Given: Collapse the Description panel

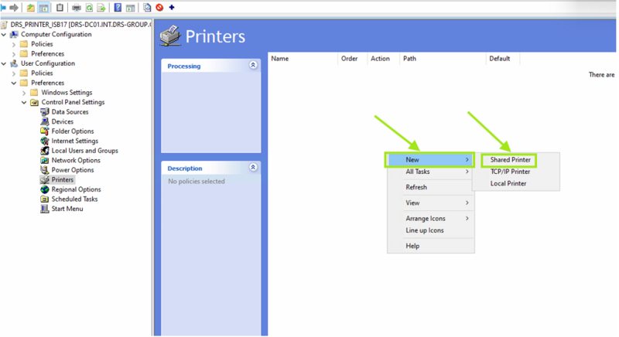Looking at the screenshot, I should [x=253, y=168].
